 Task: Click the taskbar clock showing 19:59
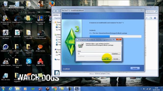pyautogui.click(x=156, y=89)
